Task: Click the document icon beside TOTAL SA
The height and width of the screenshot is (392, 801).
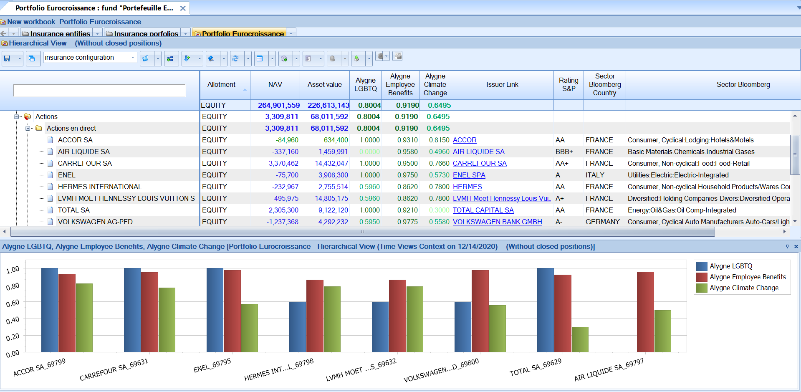Action: (x=50, y=210)
